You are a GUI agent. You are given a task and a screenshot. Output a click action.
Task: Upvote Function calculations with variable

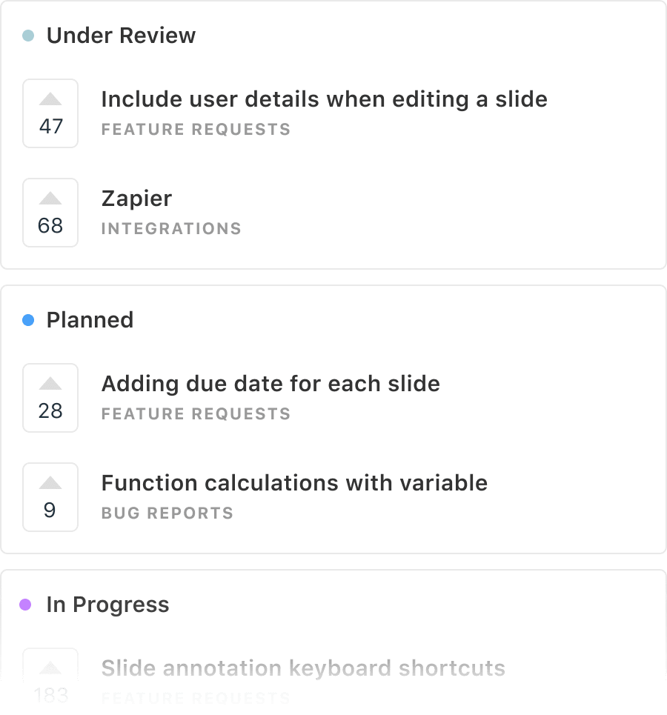[x=50, y=484]
